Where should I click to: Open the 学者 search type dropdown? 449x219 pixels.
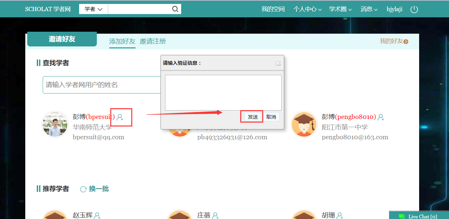pos(94,9)
